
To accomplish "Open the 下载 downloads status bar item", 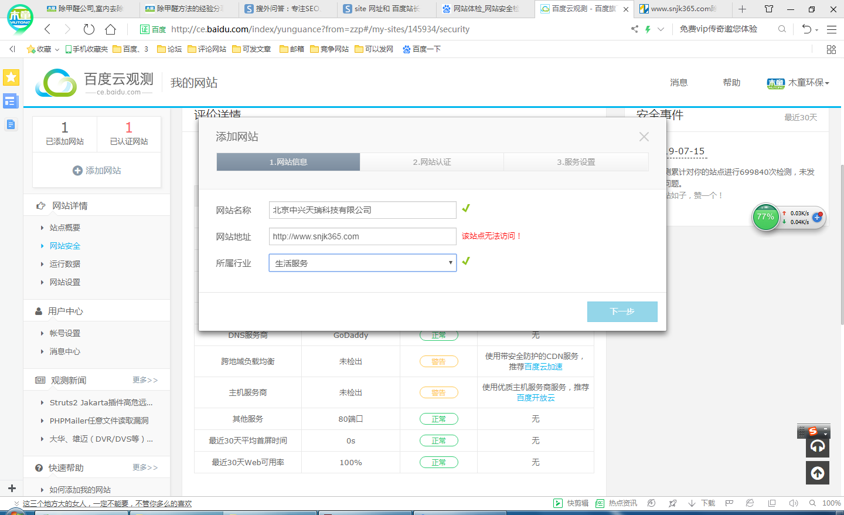I will click(702, 503).
